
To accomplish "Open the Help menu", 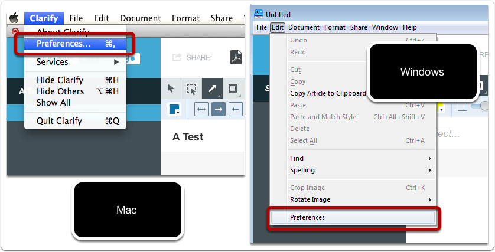I will (x=410, y=27).
